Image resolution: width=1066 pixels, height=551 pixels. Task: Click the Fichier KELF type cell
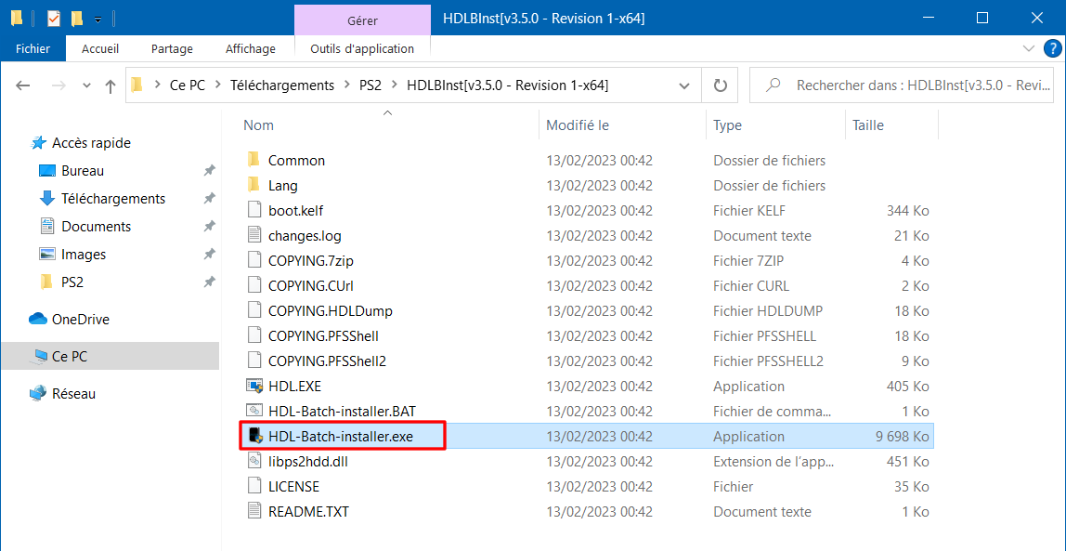click(749, 211)
